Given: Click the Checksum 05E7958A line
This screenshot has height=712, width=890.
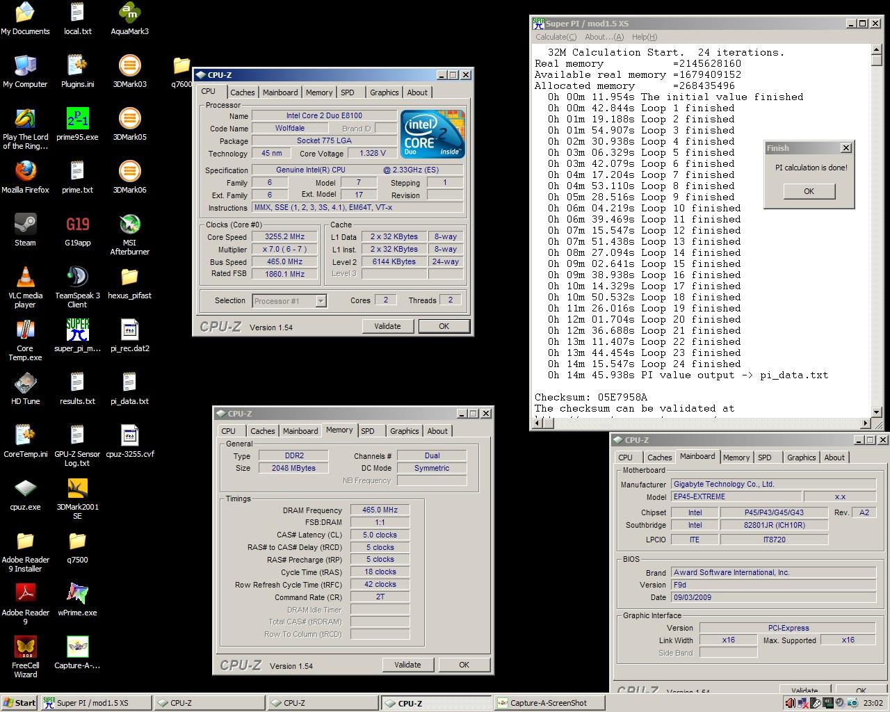Looking at the screenshot, I should pos(590,397).
